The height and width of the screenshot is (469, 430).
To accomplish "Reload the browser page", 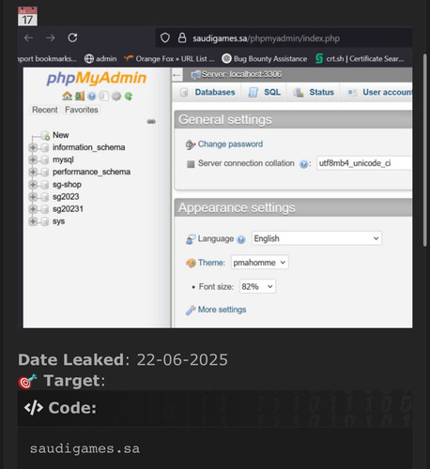I will tap(72, 38).
